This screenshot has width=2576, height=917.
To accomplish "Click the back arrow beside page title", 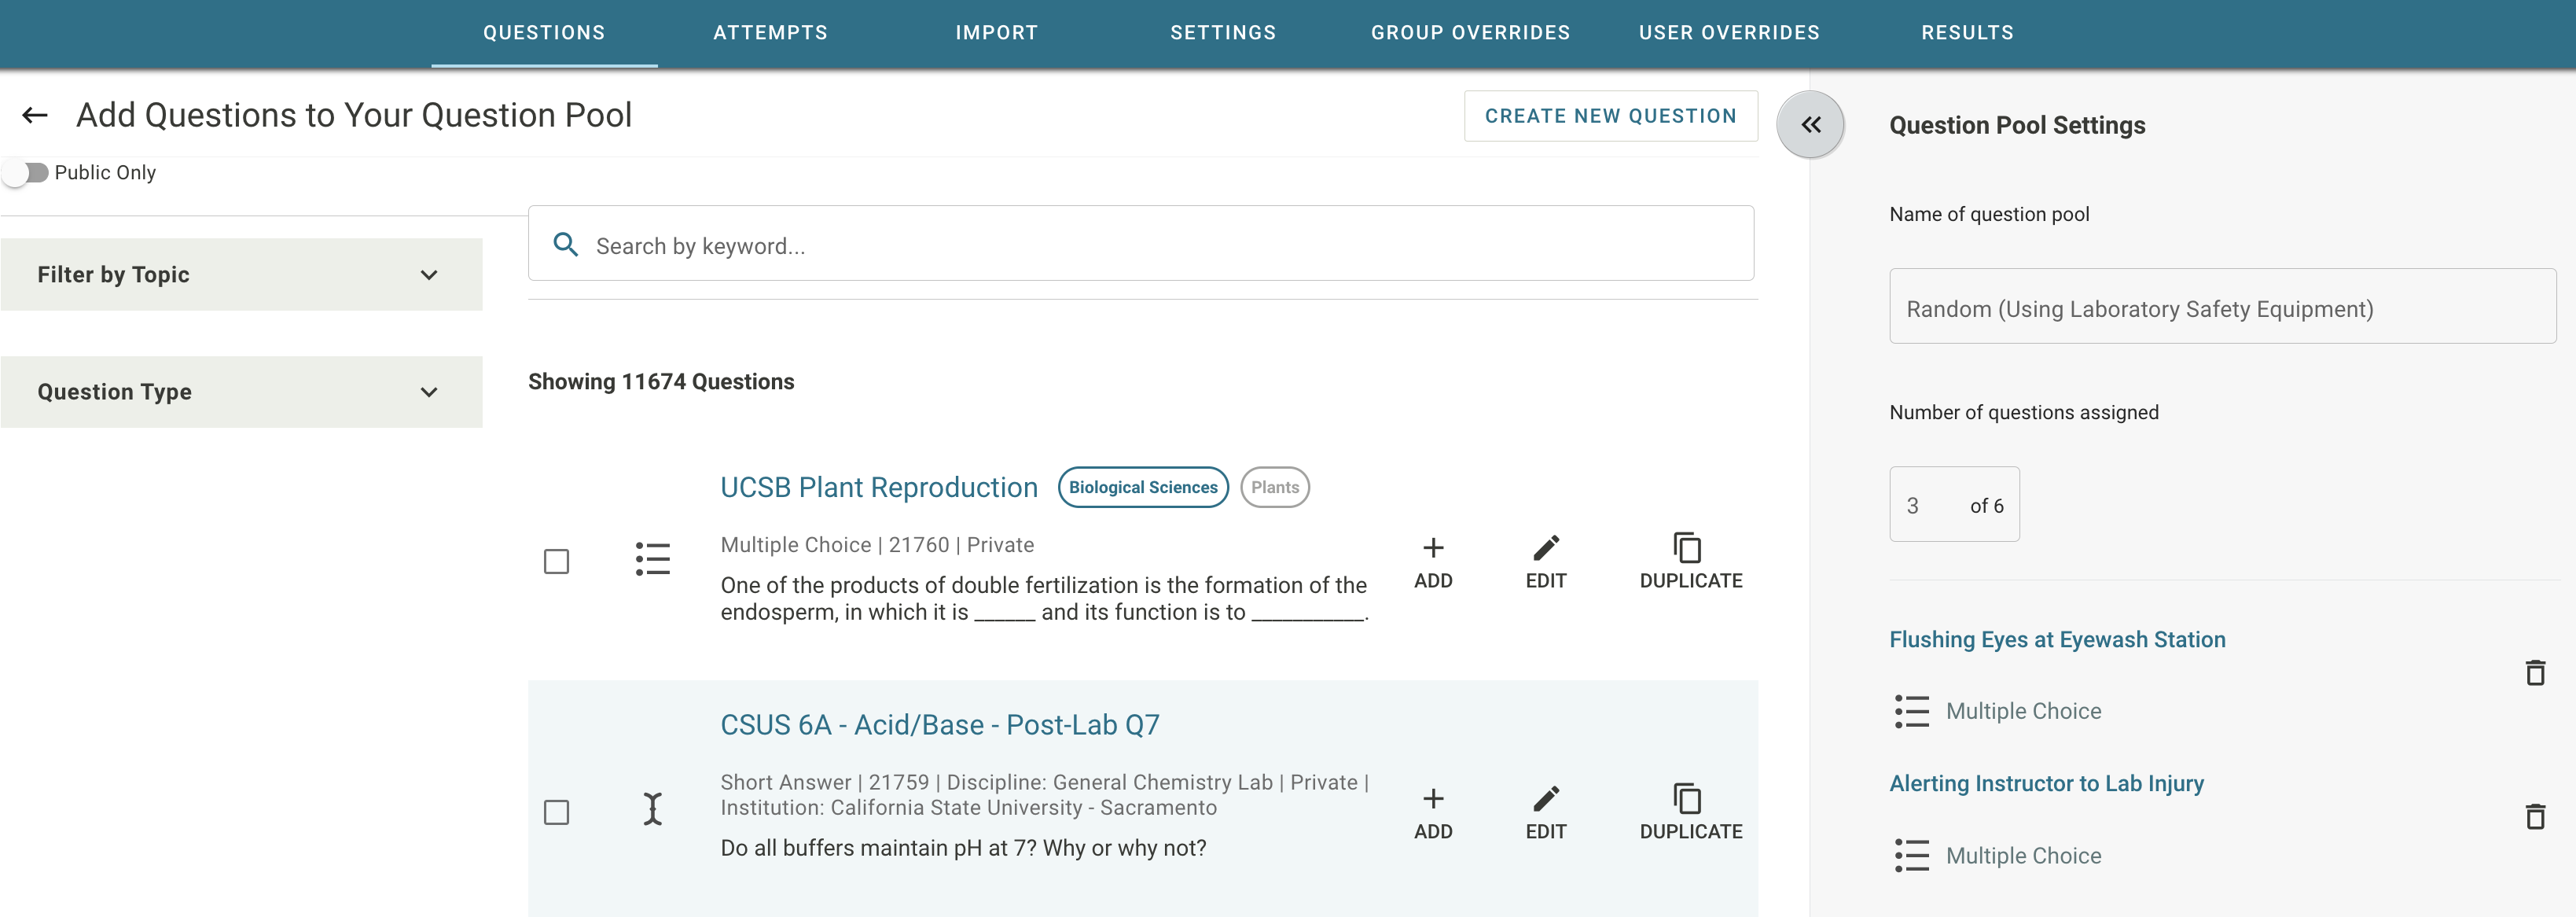I will point(35,115).
